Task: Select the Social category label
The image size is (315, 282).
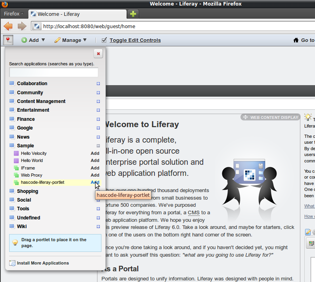Action: tap(24, 200)
